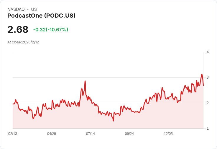Viewport: 217px width, 149px height.
Task: Click the 4 price axis label
Action: point(208,52)
